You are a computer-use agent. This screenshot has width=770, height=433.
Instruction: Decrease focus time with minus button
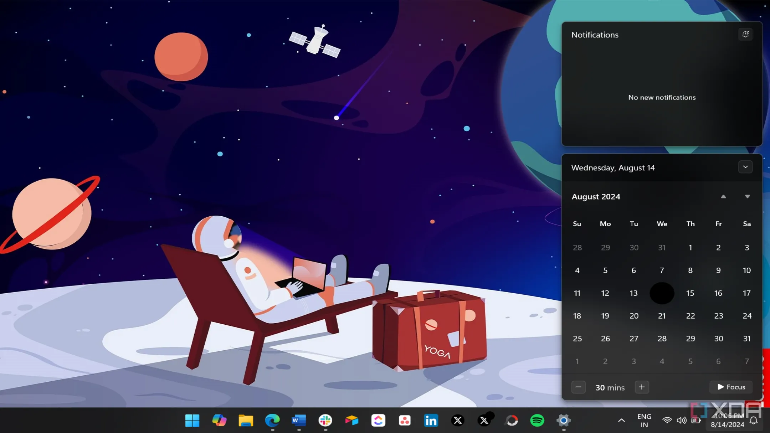click(578, 387)
